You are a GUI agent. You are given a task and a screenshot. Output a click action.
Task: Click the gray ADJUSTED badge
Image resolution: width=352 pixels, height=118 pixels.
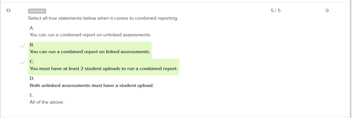coord(37,11)
